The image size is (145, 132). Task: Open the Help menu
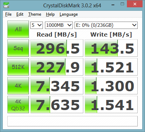[50, 14]
